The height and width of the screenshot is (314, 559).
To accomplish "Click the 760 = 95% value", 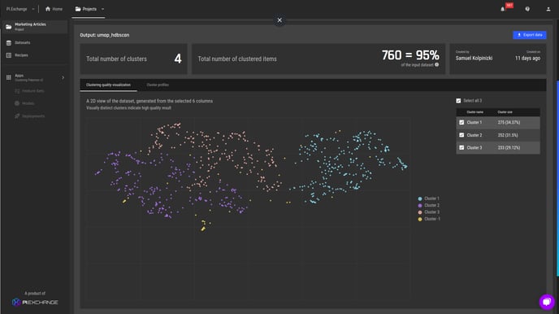I will coord(410,55).
